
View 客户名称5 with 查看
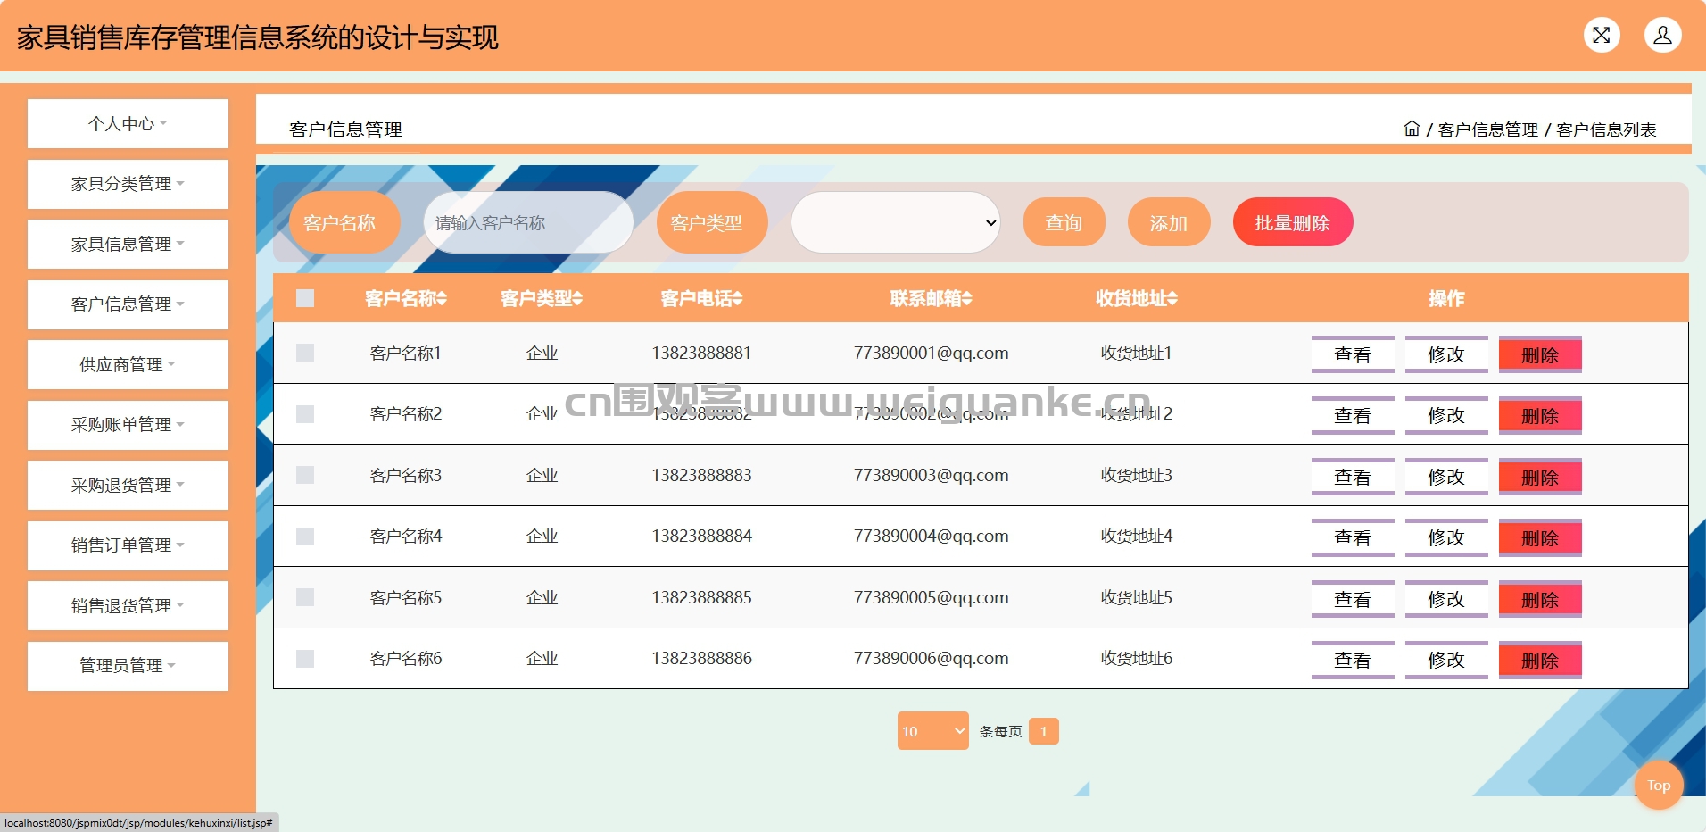1353,599
